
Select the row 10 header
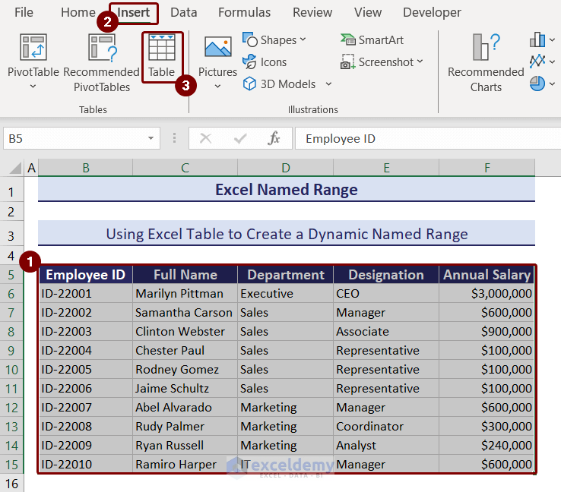[x=11, y=370]
